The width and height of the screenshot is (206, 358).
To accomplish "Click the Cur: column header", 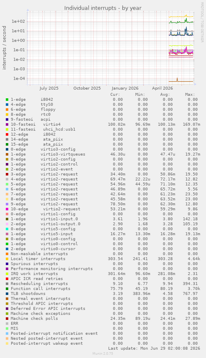I will pos(115,95).
